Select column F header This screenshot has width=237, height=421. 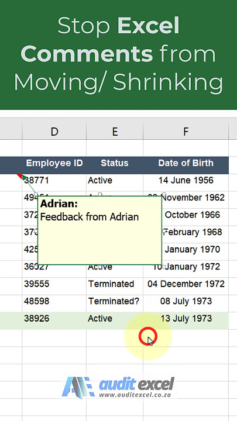click(x=186, y=132)
